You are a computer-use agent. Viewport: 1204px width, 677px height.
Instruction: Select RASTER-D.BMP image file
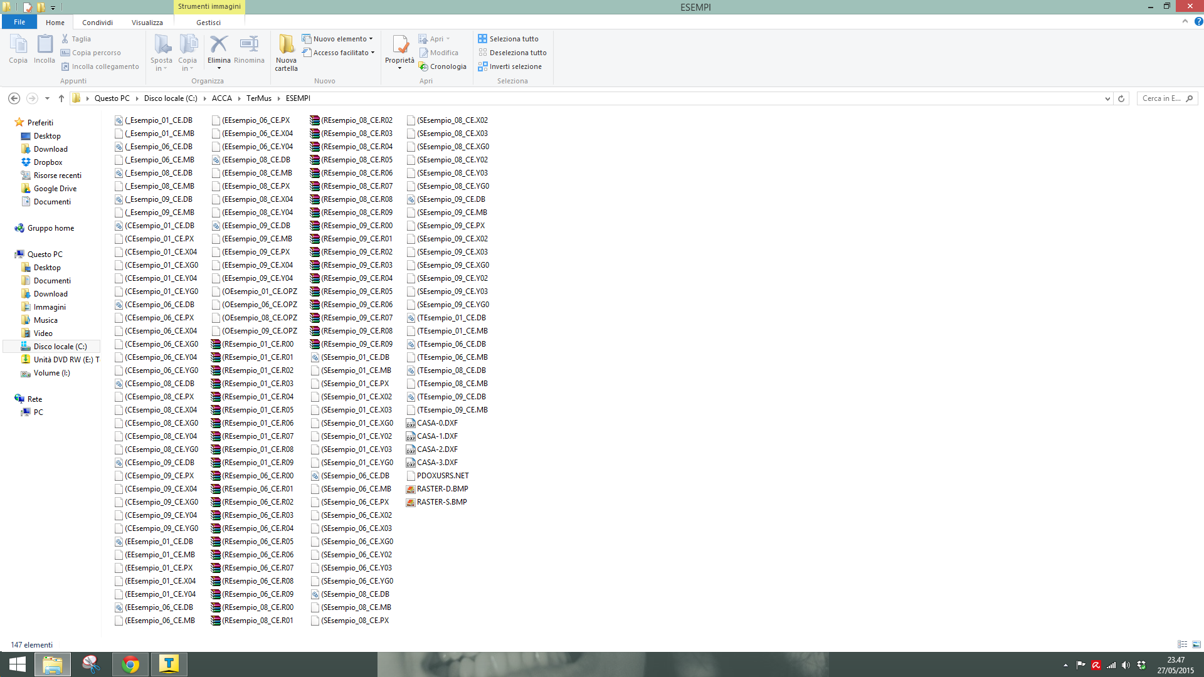click(x=442, y=489)
